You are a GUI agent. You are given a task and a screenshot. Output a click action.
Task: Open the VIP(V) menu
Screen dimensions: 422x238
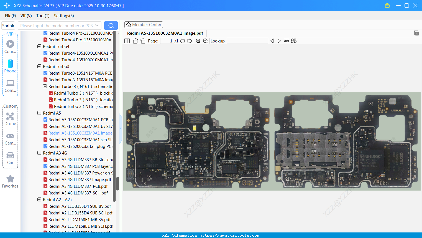point(26,16)
